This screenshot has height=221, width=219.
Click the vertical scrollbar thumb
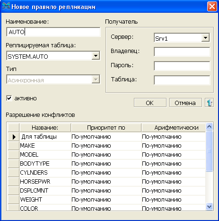[209, 151]
